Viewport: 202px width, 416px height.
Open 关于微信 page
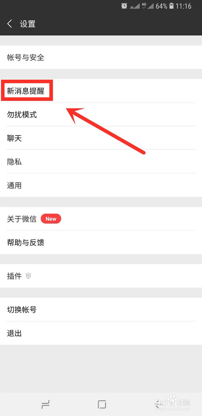pos(101,219)
